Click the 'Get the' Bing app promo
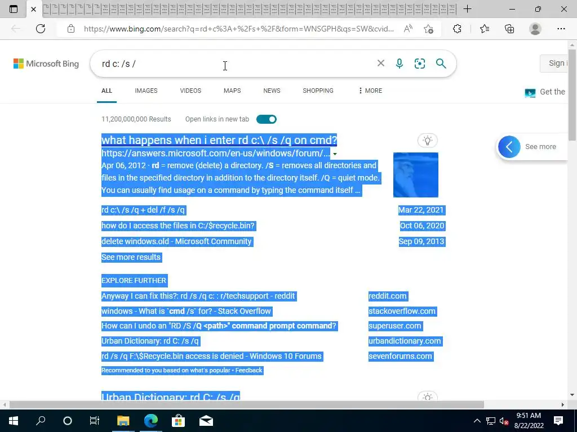The width and height of the screenshot is (577, 432). (545, 92)
